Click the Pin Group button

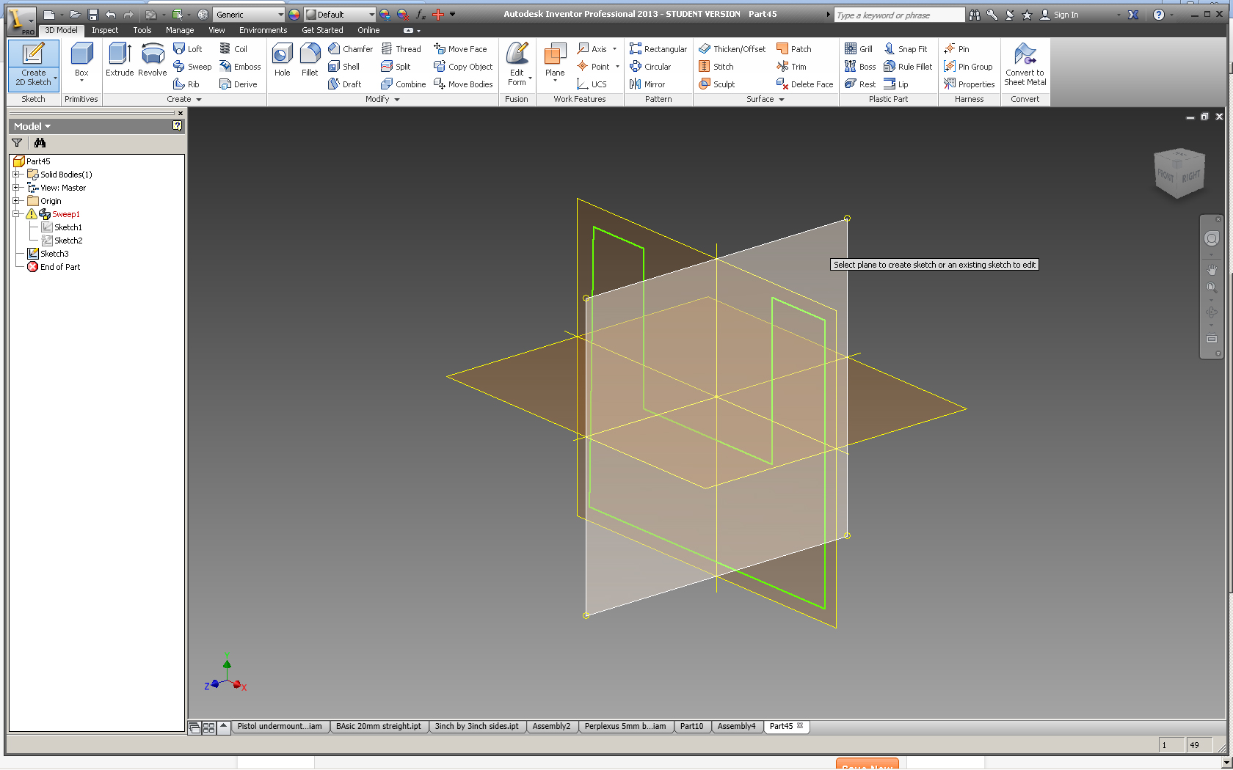pos(969,66)
